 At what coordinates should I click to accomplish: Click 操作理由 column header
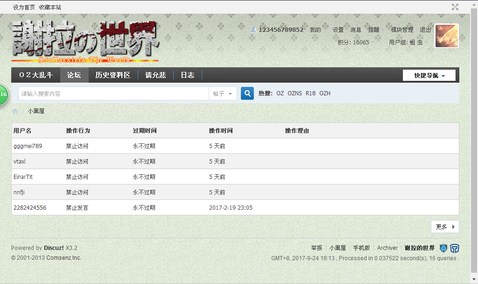(x=297, y=131)
